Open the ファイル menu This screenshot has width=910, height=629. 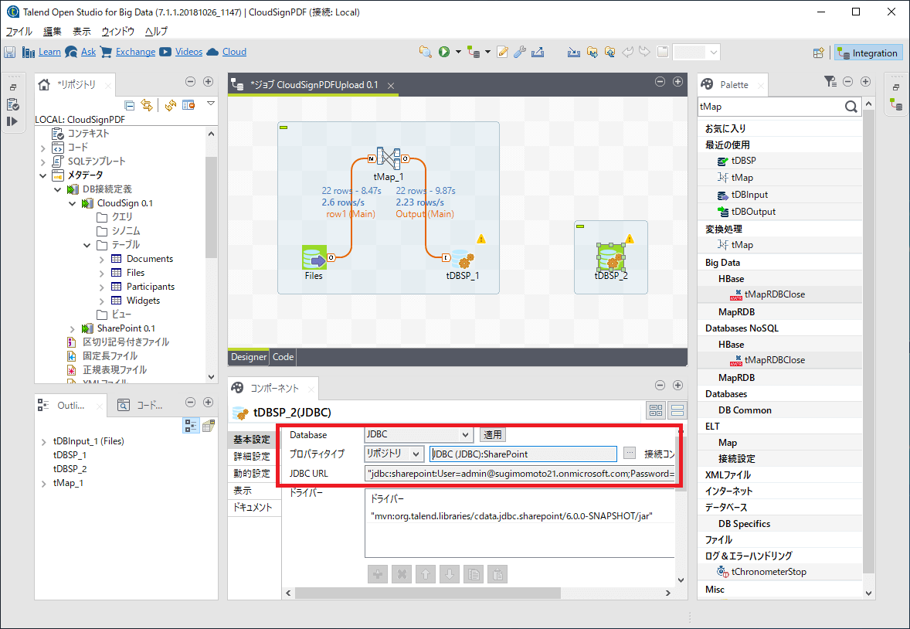19,32
